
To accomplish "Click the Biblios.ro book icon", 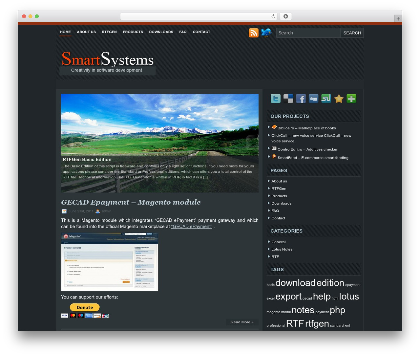I will 274,127.
